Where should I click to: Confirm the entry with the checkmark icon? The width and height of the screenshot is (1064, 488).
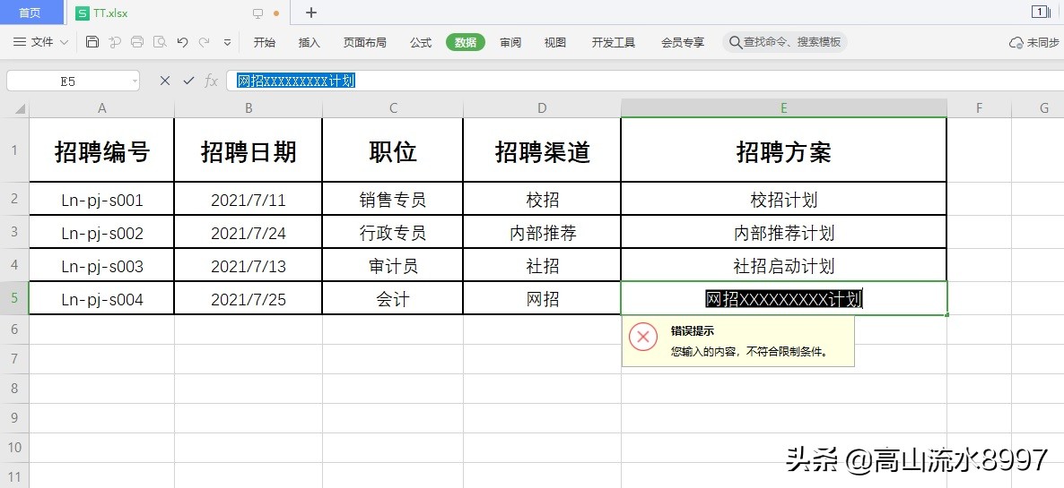tap(188, 81)
